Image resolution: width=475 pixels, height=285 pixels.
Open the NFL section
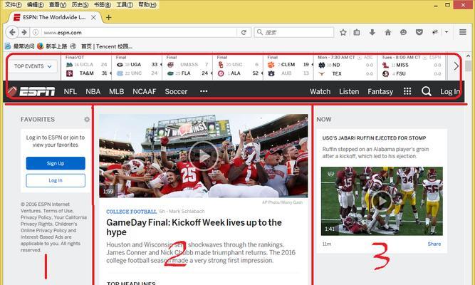point(71,91)
